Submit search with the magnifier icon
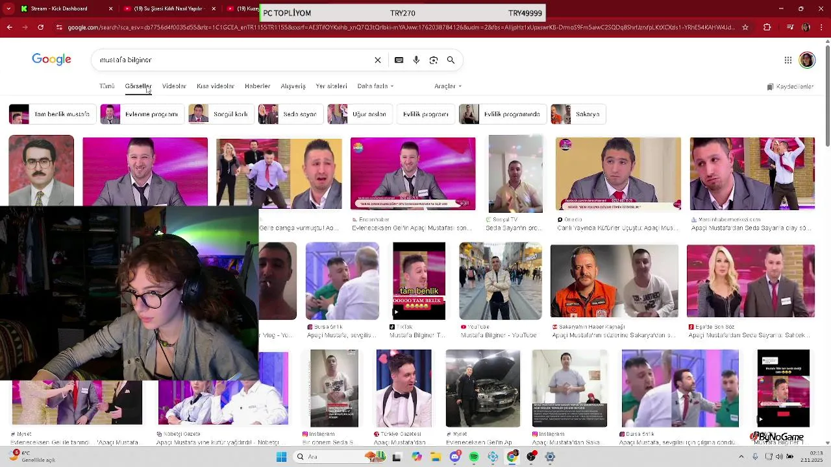831x467 pixels. pyautogui.click(x=451, y=60)
